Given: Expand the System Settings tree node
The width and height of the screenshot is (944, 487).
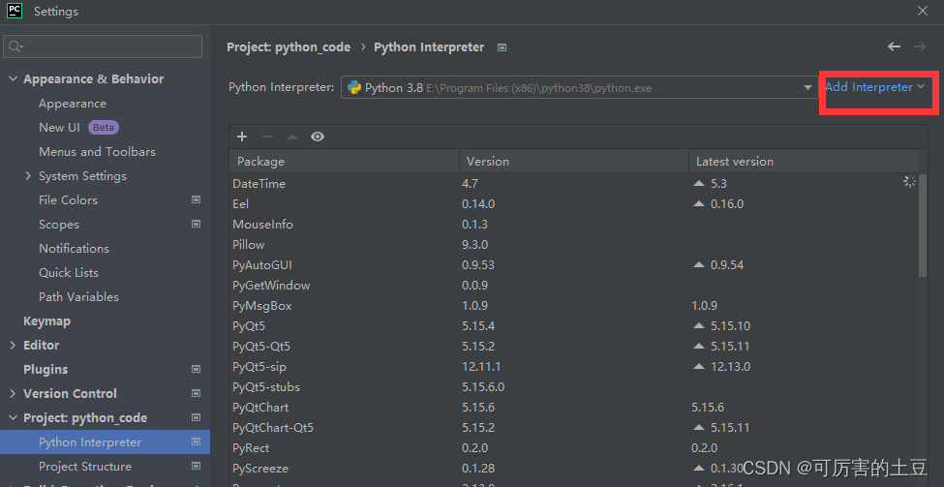Looking at the screenshot, I should click(28, 176).
